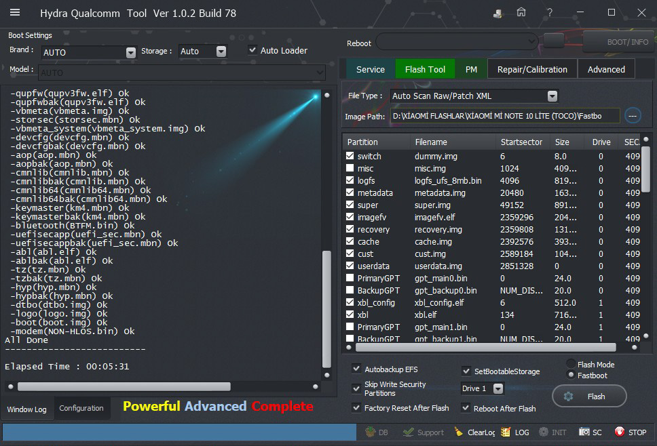This screenshot has height=446, width=657.
Task: Click the log vertical scrollbar thumb
Action: (x=327, y=309)
